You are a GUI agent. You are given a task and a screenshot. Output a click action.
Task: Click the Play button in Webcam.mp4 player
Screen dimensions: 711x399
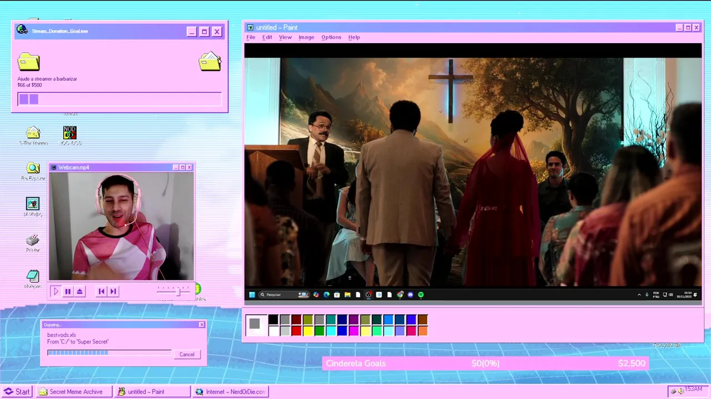(56, 291)
